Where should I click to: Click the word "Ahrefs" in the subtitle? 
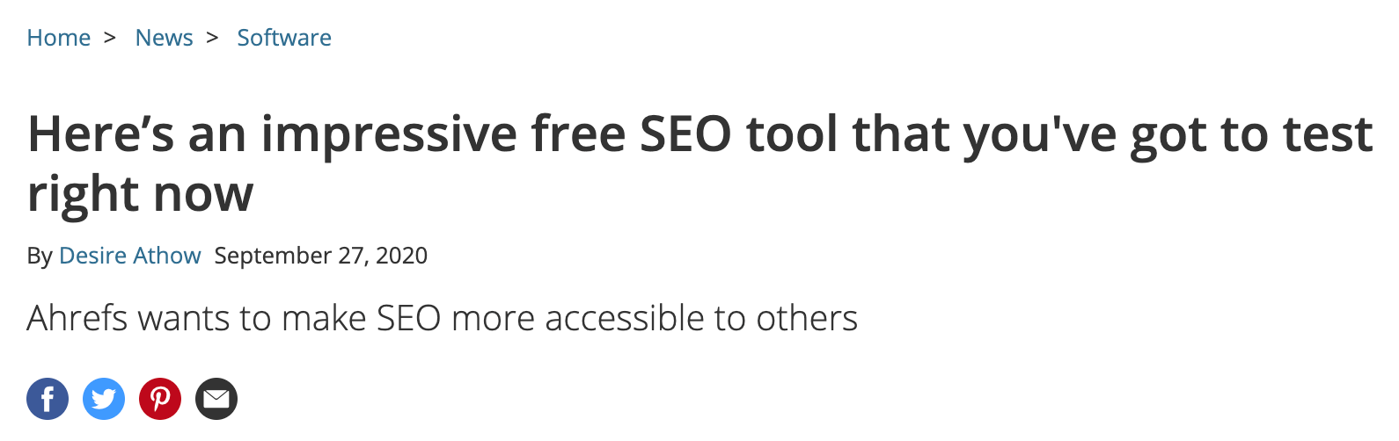point(77,318)
